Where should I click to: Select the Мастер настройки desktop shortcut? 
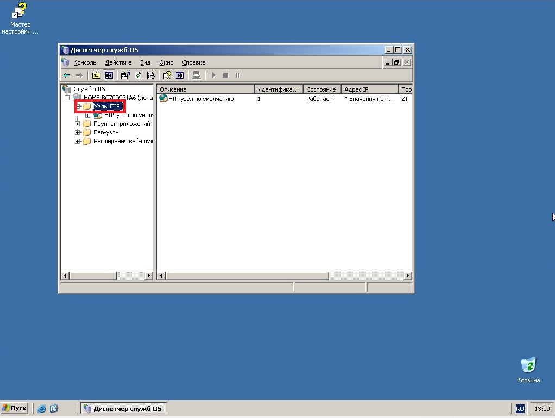pyautogui.click(x=20, y=18)
